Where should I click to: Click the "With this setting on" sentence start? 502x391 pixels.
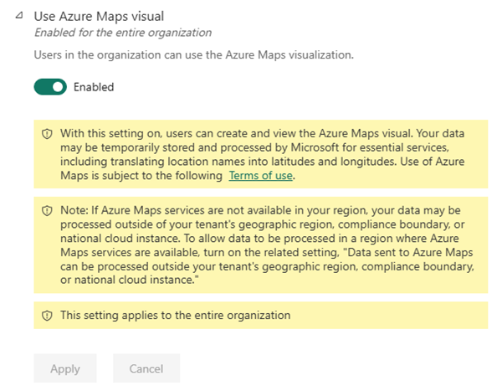pyautogui.click(x=109, y=134)
